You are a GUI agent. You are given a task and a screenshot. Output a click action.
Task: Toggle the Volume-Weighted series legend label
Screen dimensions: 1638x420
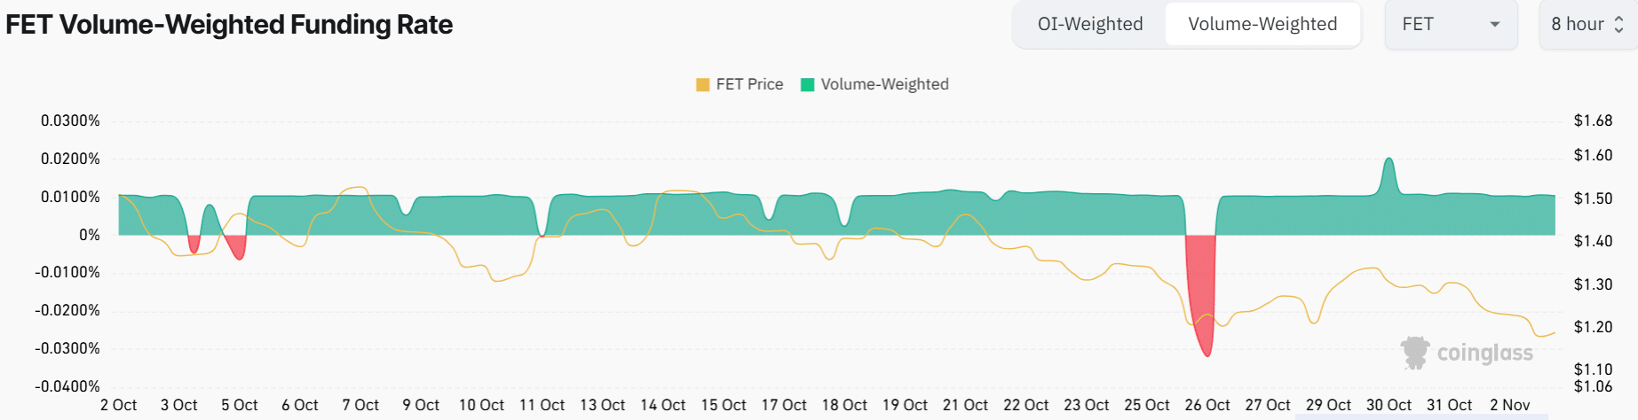(x=884, y=85)
